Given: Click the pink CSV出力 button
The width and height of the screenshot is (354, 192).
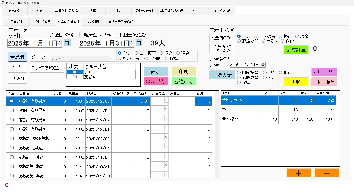Looking at the screenshot, I should click(156, 81).
